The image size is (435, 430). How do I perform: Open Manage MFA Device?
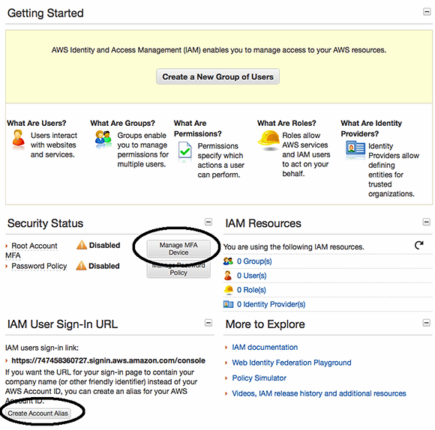(178, 249)
